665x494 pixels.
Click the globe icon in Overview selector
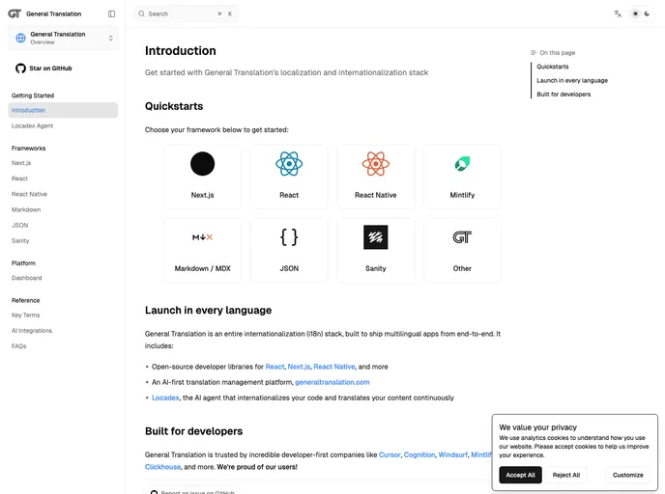tap(20, 38)
